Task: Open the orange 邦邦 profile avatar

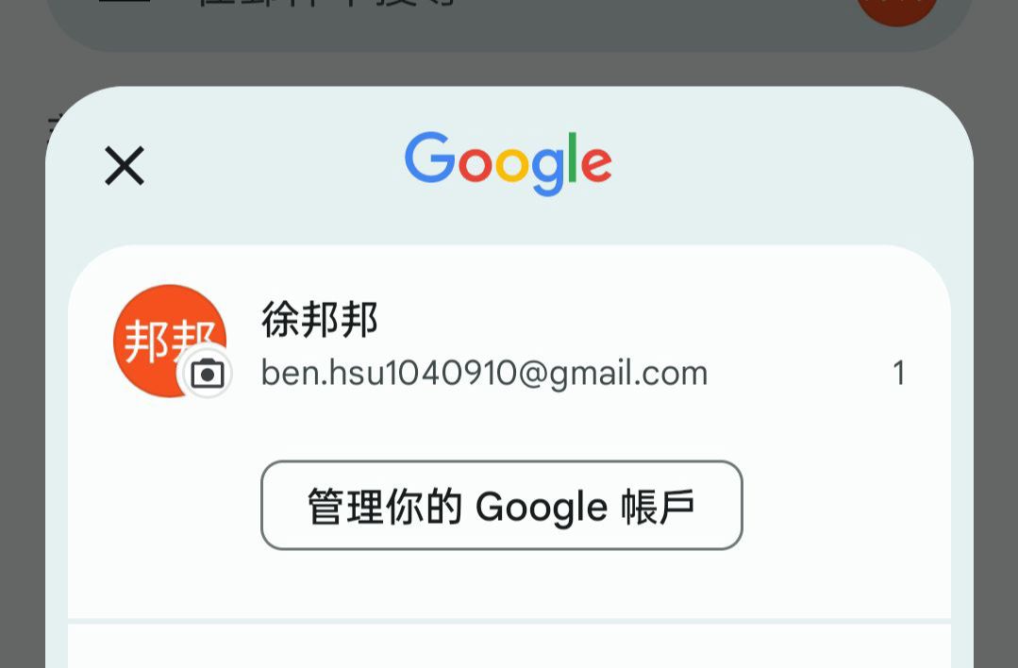Action: pos(170,341)
